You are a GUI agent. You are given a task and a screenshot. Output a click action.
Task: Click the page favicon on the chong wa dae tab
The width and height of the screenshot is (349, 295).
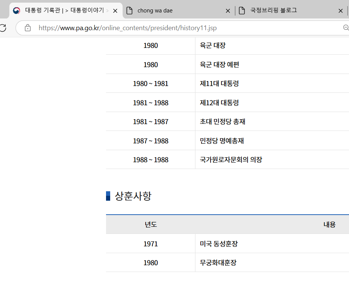coord(129,10)
